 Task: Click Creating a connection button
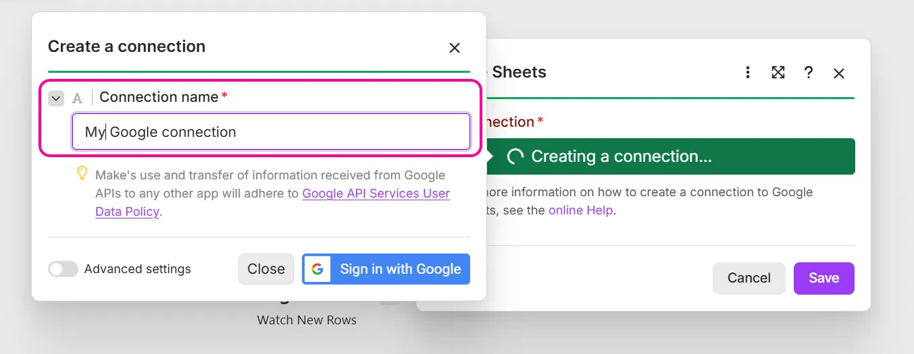point(669,156)
